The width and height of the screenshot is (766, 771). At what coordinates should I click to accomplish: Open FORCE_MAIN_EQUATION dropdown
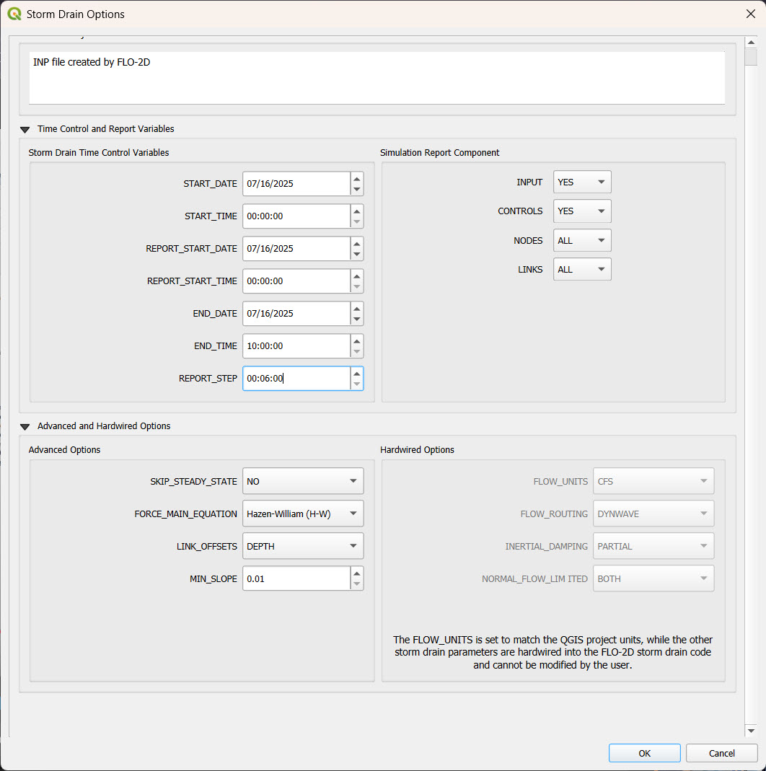tap(303, 514)
